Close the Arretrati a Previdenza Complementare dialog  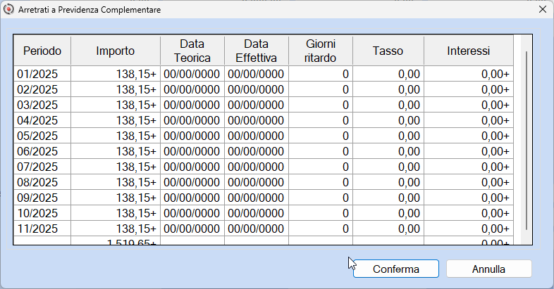click(x=543, y=10)
